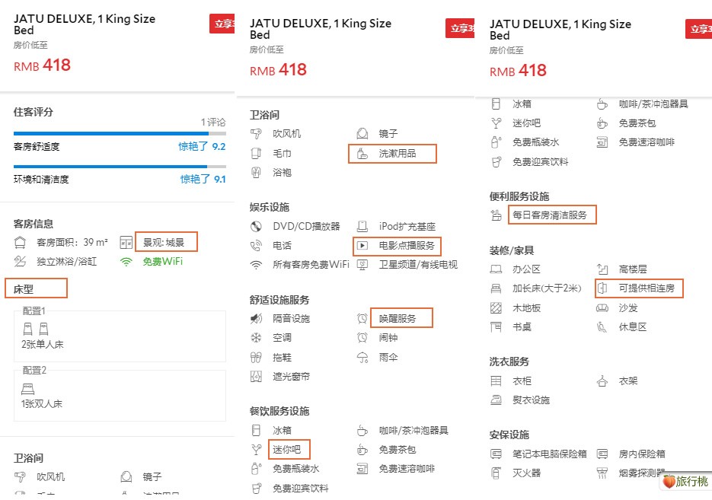Click the soundproofing muted speaker icon

[x=256, y=319]
